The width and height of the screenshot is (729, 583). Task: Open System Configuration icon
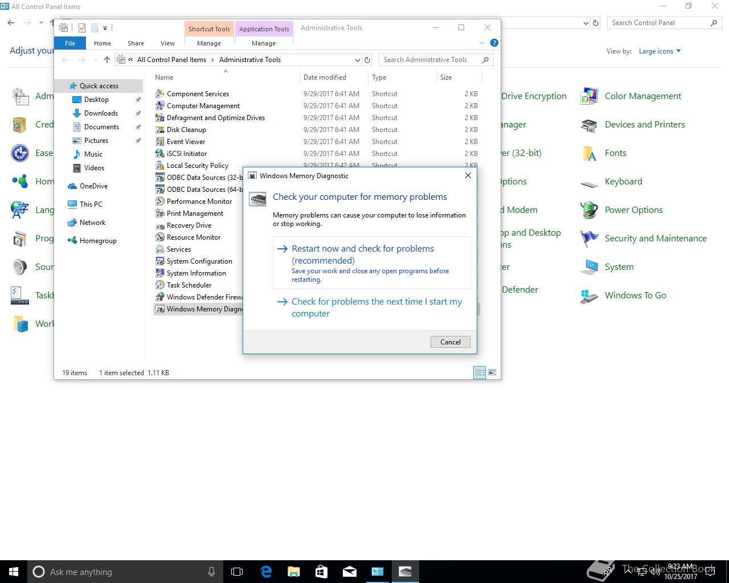tap(160, 261)
